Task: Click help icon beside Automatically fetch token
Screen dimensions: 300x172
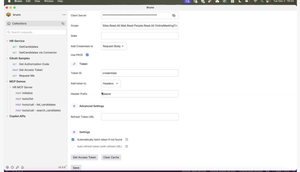Action: (x=127, y=140)
